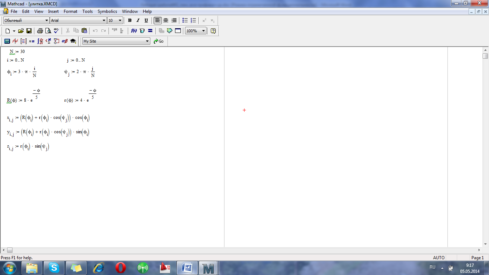Run the spelling check
The height and width of the screenshot is (275, 489).
56,31
